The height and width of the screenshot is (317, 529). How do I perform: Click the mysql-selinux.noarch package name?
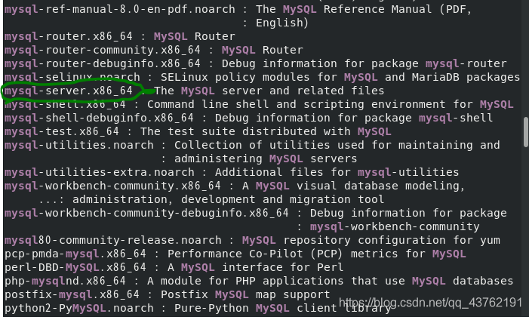click(x=72, y=77)
